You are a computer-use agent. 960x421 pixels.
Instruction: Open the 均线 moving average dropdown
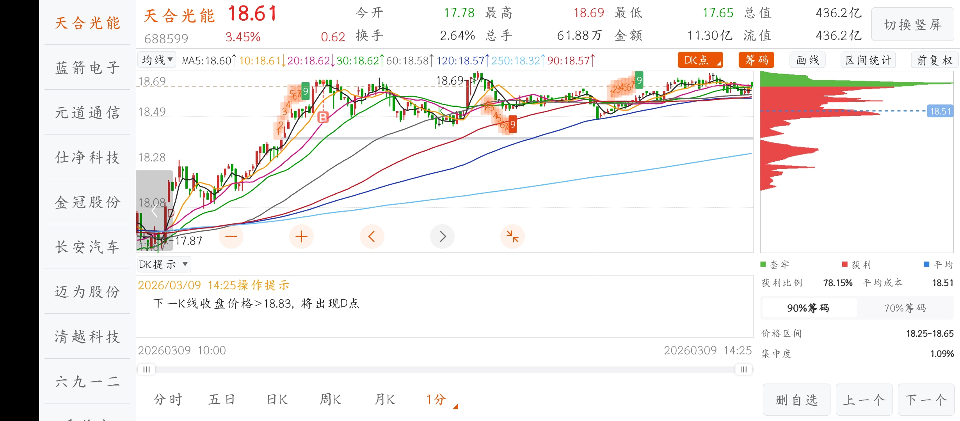(x=157, y=60)
